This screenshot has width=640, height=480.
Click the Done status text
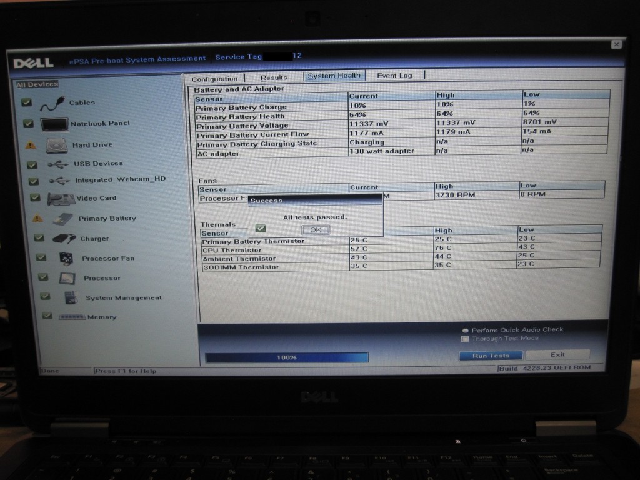coord(50,371)
